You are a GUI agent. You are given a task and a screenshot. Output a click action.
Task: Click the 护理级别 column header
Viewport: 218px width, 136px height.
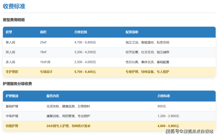tap(12, 96)
